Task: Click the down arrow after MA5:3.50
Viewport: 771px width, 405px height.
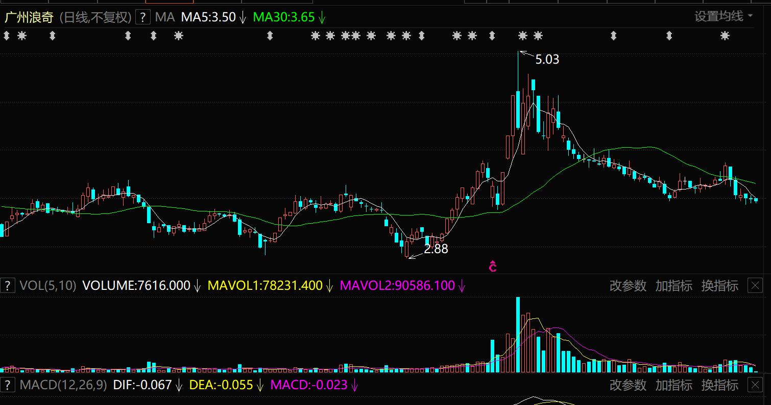Action: 243,17
